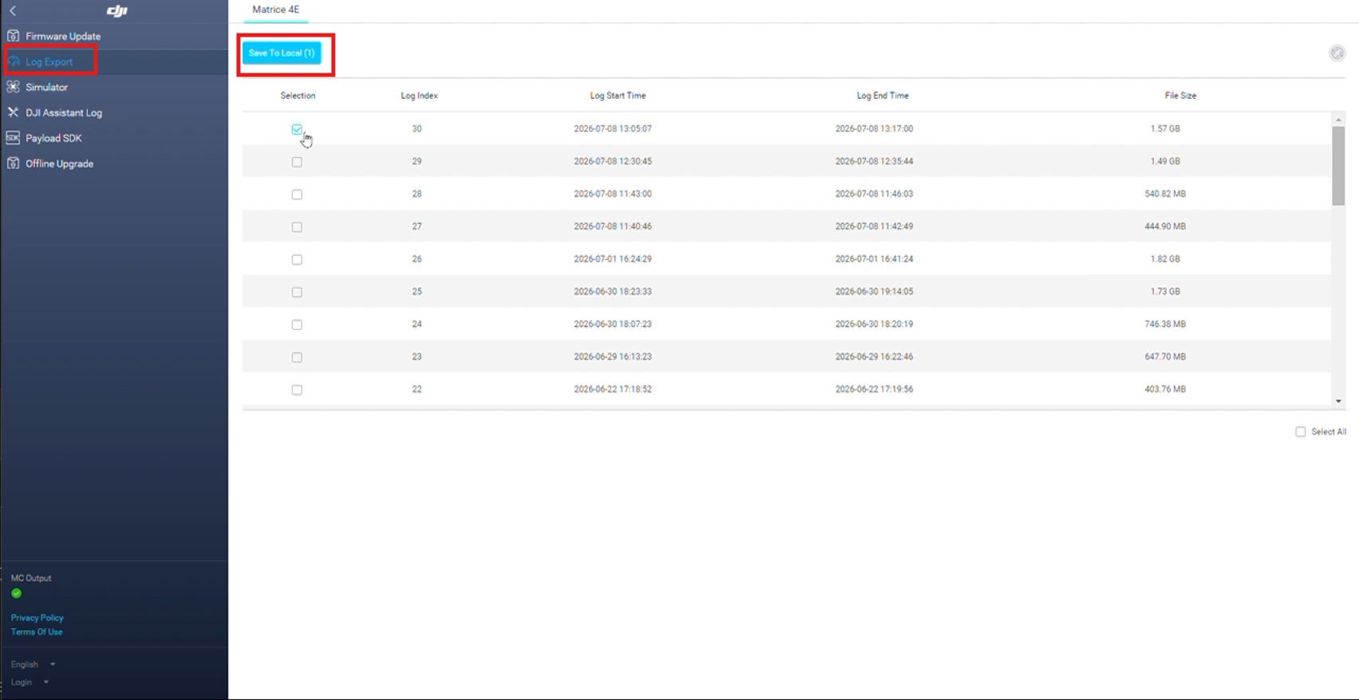The image size is (1359, 700).
Task: Click start time 2026-07-01 16:24:29
Action: [x=613, y=259]
